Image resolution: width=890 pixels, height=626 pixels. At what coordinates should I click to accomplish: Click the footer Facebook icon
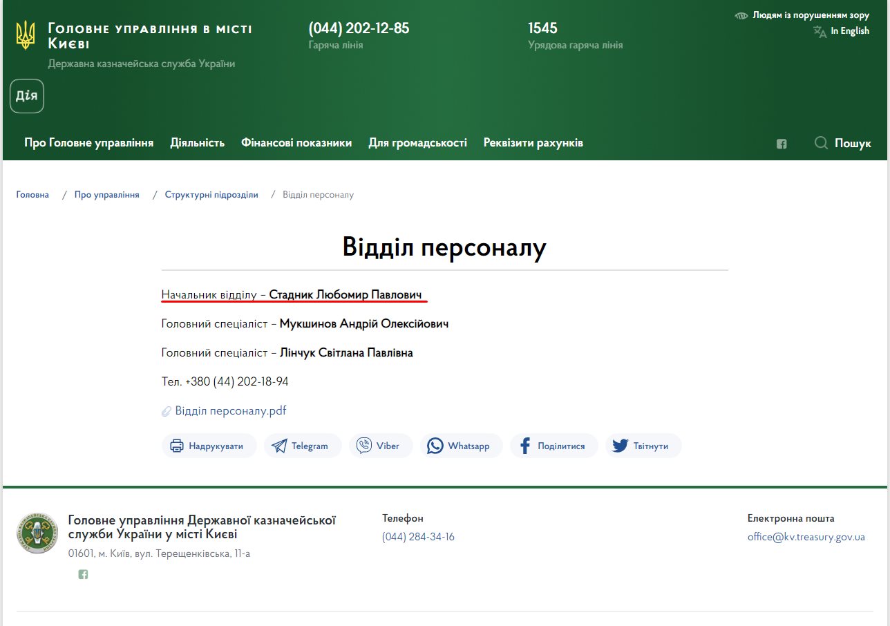pos(83,574)
